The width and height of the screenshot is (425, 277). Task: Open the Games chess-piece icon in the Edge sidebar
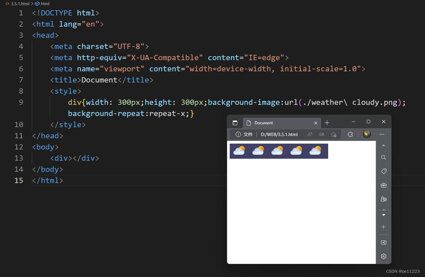tap(384, 199)
